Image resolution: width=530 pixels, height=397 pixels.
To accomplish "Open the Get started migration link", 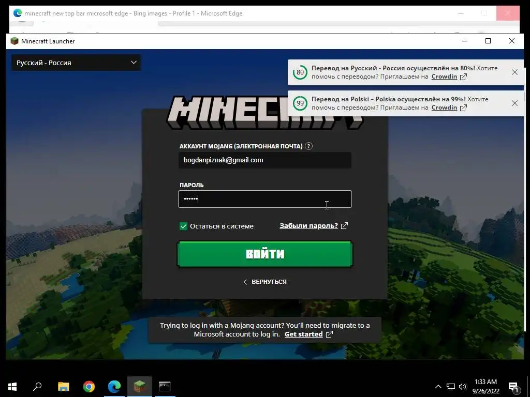I will 303,334.
